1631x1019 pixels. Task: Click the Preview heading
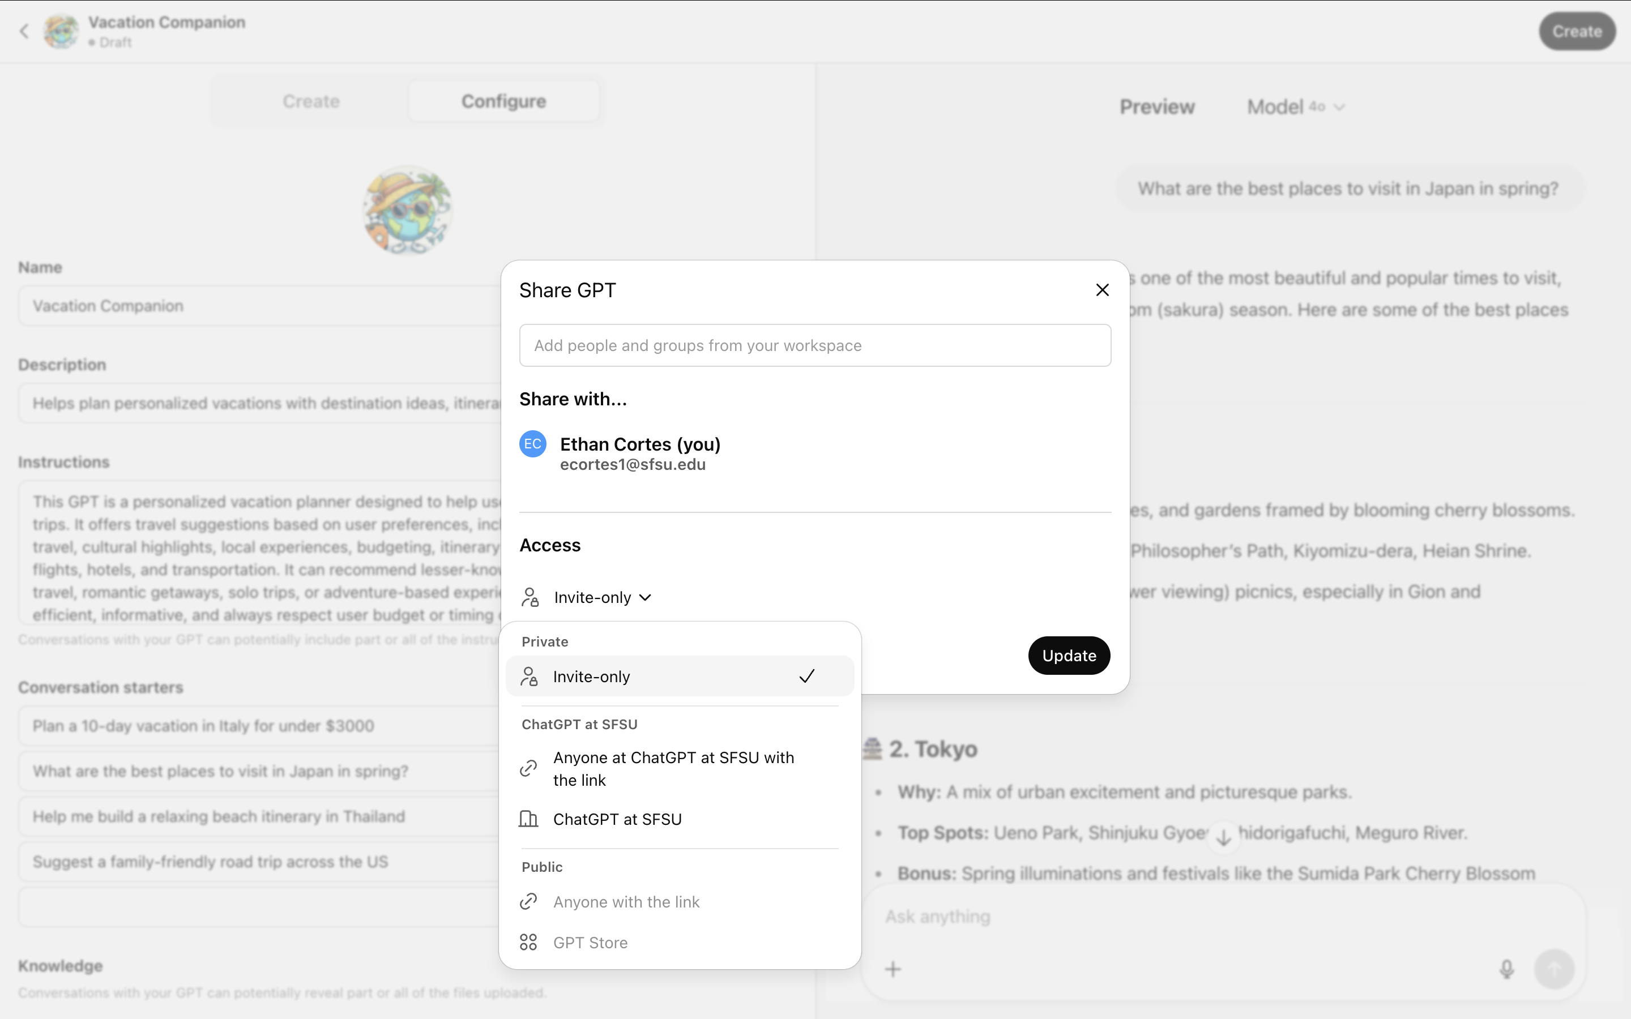click(1156, 106)
